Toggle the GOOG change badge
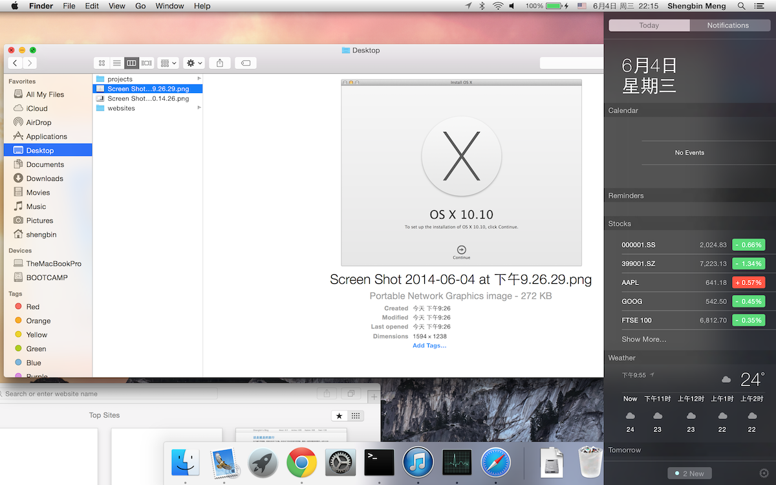The height and width of the screenshot is (485, 776). tap(749, 301)
